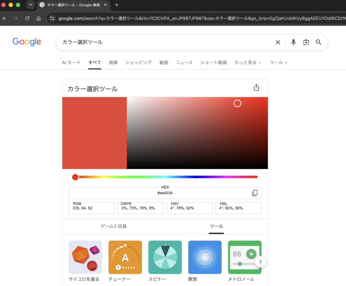
Task: Pick a color in the gradient area
Action: [197, 133]
